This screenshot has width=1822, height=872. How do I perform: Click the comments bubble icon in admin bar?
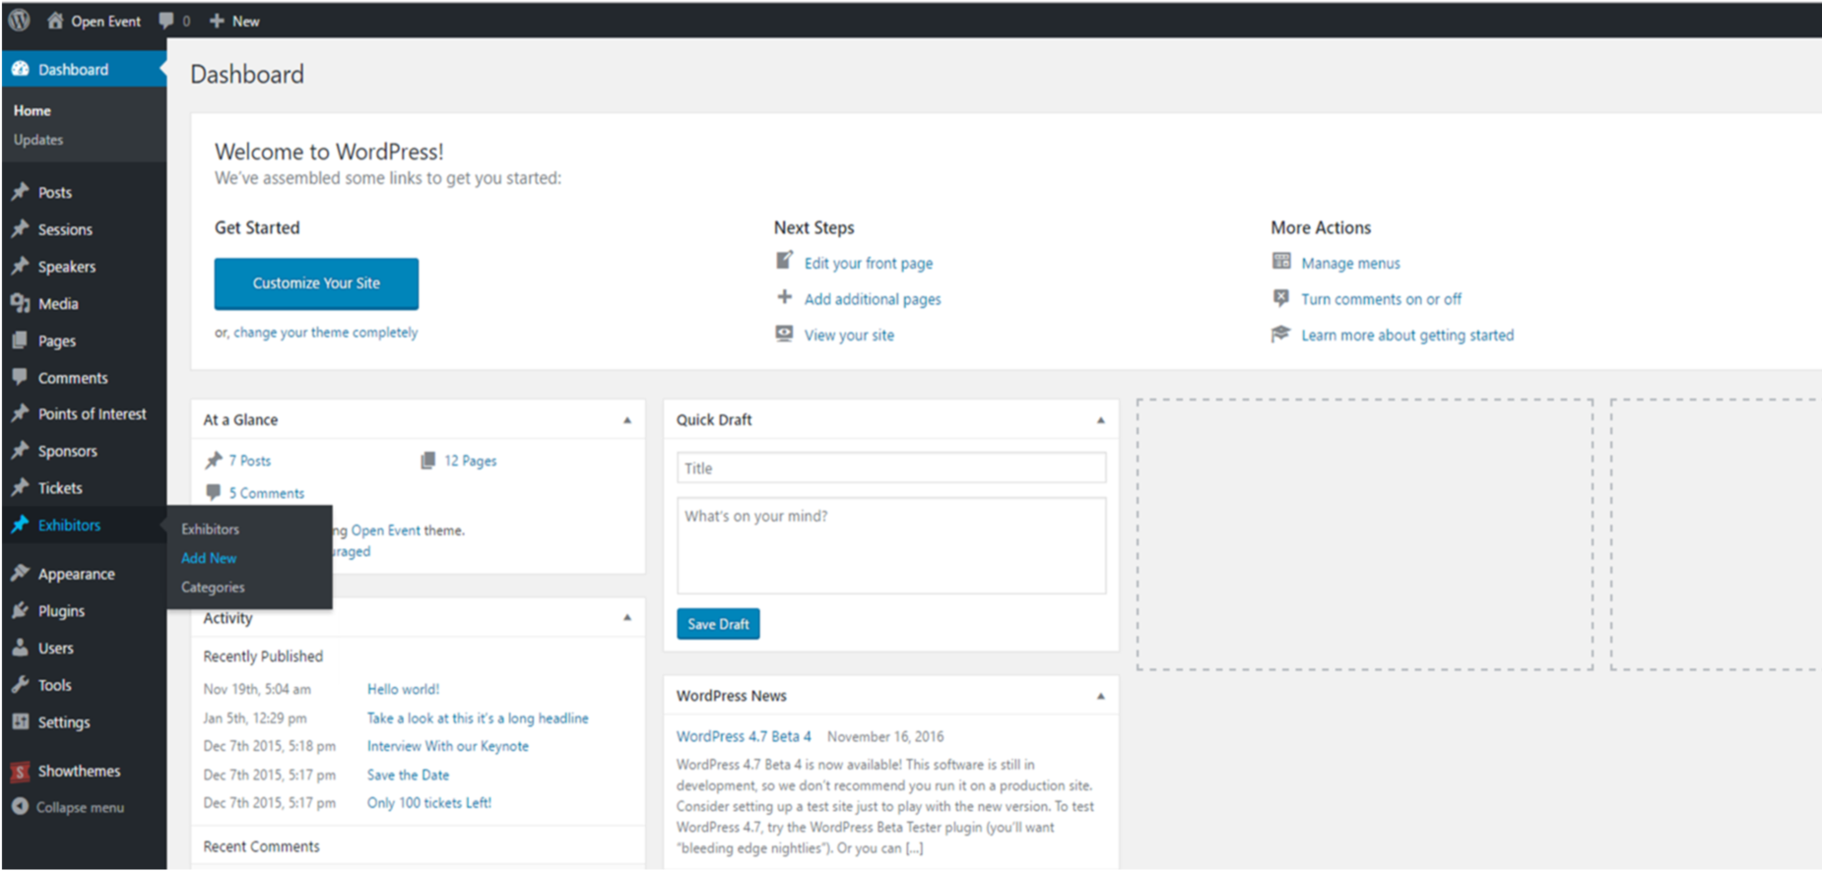pyautogui.click(x=165, y=21)
